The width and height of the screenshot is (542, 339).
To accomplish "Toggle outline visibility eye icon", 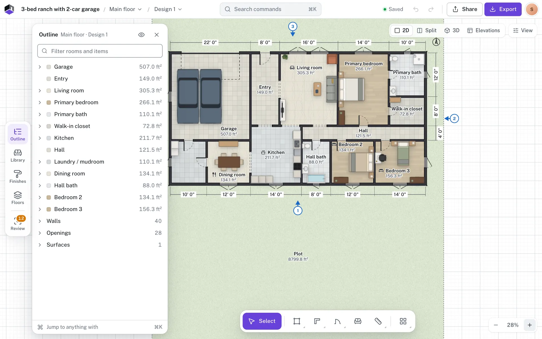I will [141, 35].
